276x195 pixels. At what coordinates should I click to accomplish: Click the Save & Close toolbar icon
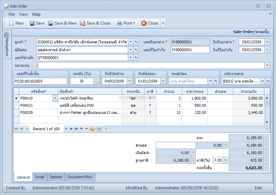coord(83,23)
